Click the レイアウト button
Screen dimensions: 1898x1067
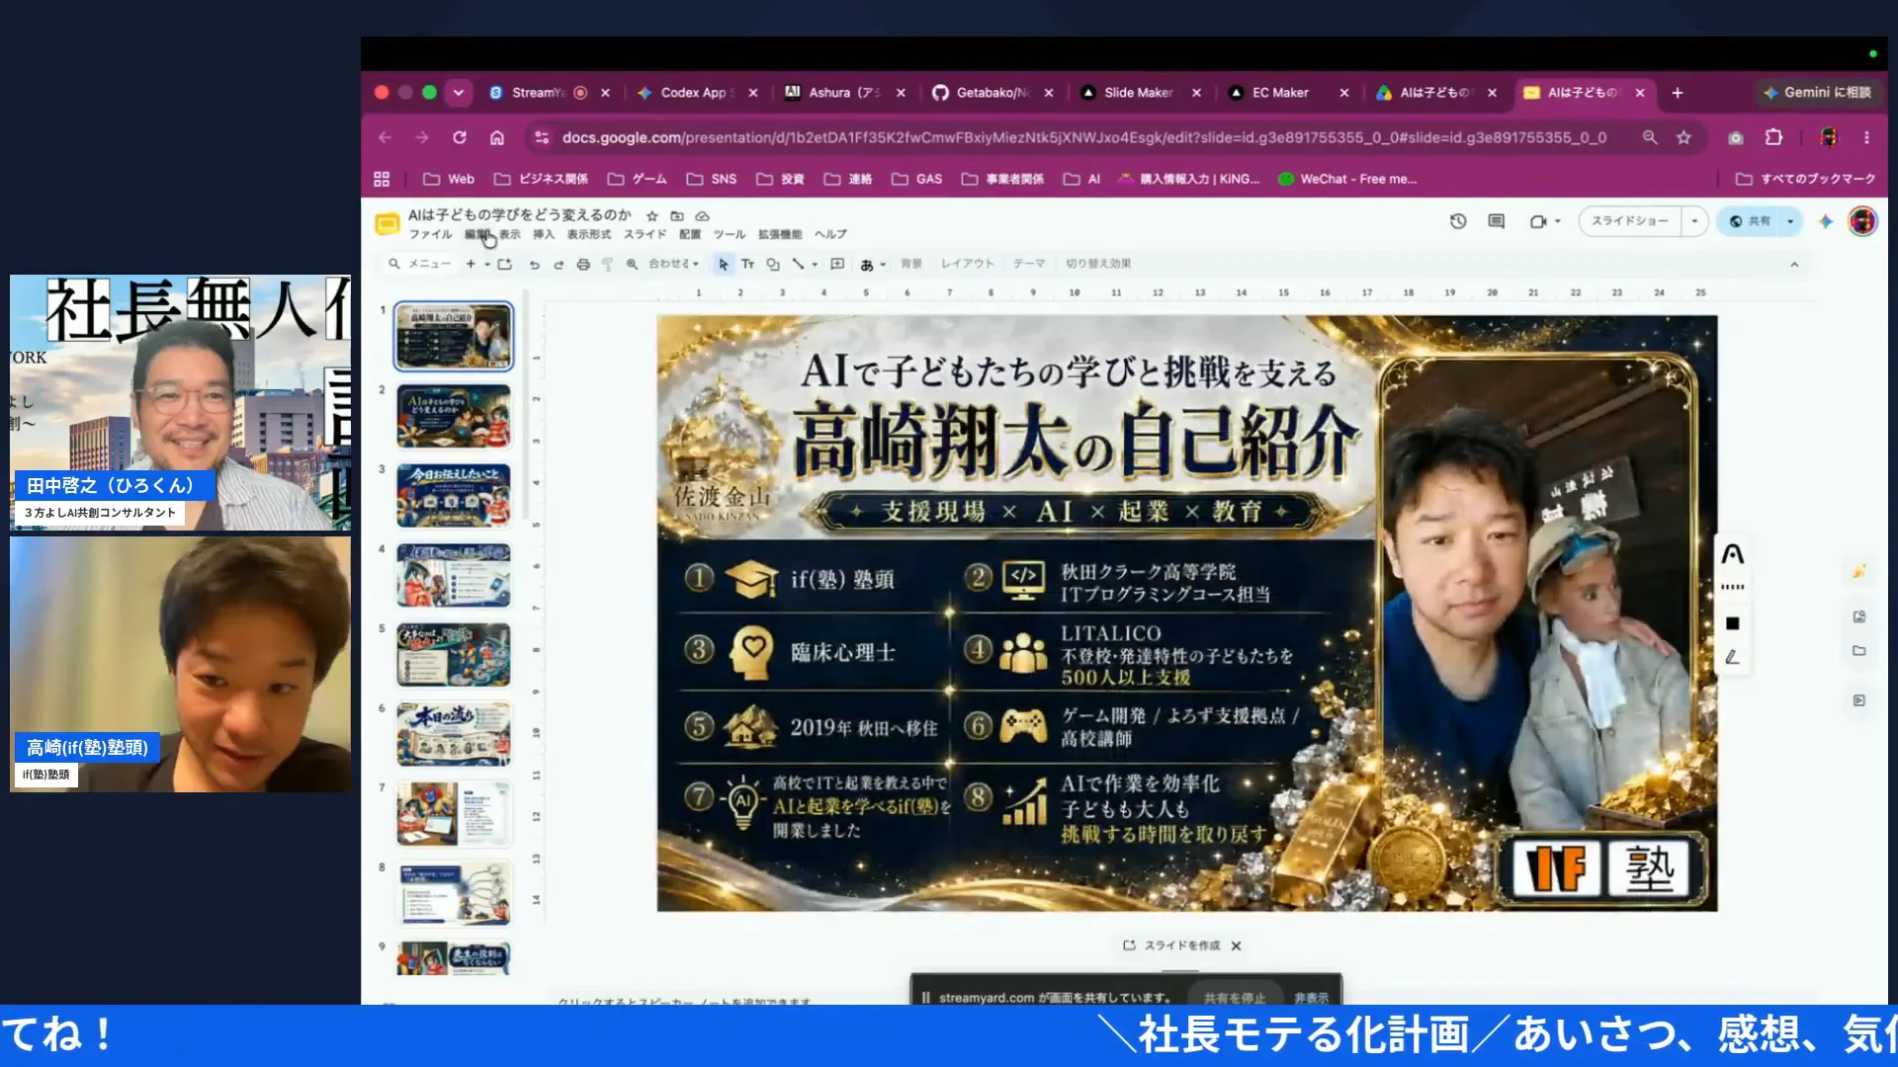(x=967, y=265)
